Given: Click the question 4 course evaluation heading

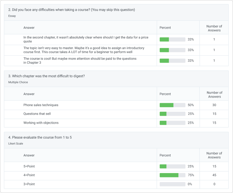Looking at the screenshot, I should (40, 137).
